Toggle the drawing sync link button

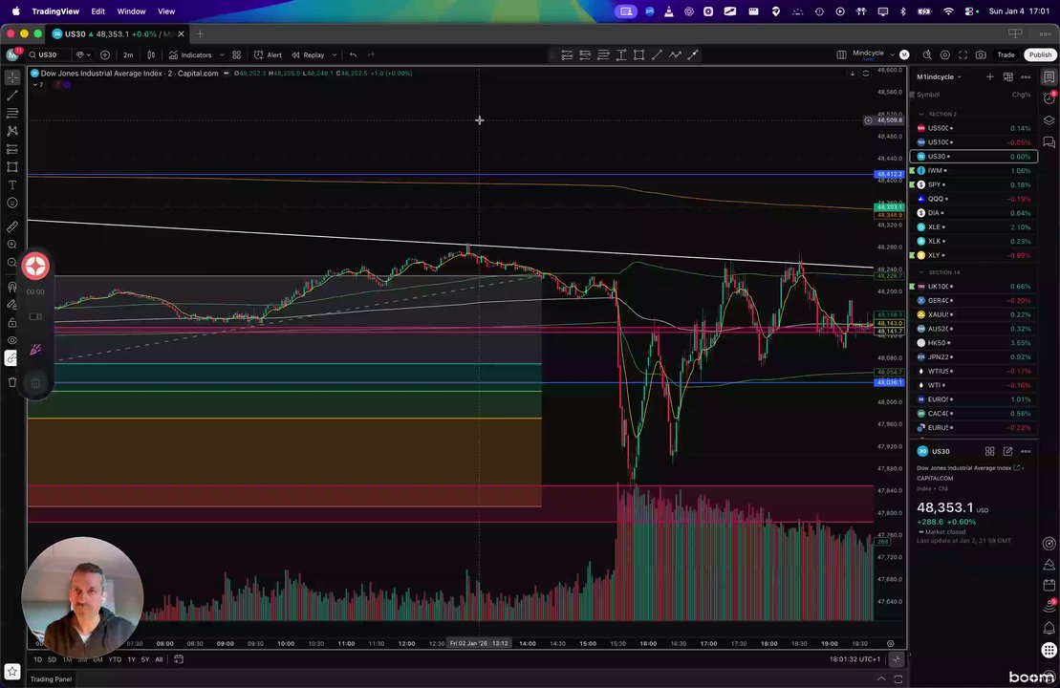(11, 359)
